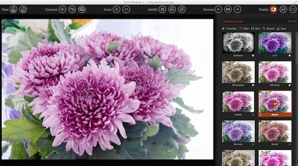Click the first Save icon beside the Save label

pyautogui.click(x=13, y=9)
